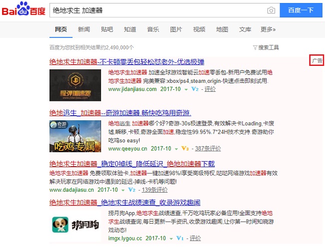Click the search tools filter icon

[x=255, y=47]
